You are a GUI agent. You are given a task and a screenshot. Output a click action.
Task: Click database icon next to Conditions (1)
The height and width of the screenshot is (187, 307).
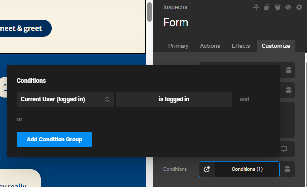pos(287,169)
